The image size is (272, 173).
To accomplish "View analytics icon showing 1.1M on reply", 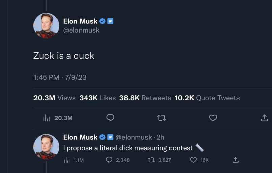I will pos(67,160).
